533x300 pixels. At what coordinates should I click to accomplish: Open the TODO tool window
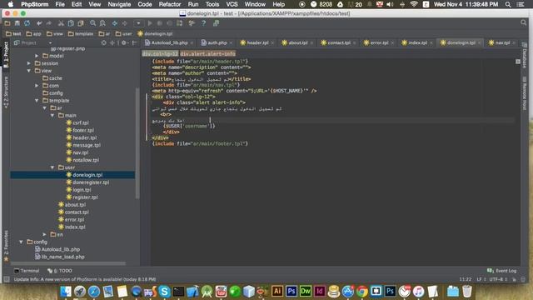[60, 271]
